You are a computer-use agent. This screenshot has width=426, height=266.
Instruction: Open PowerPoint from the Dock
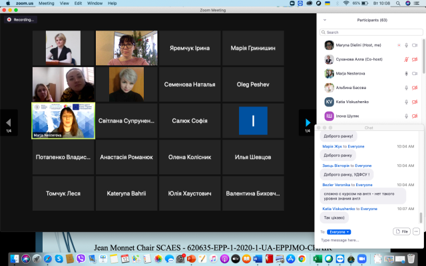pyautogui.click(x=191, y=259)
